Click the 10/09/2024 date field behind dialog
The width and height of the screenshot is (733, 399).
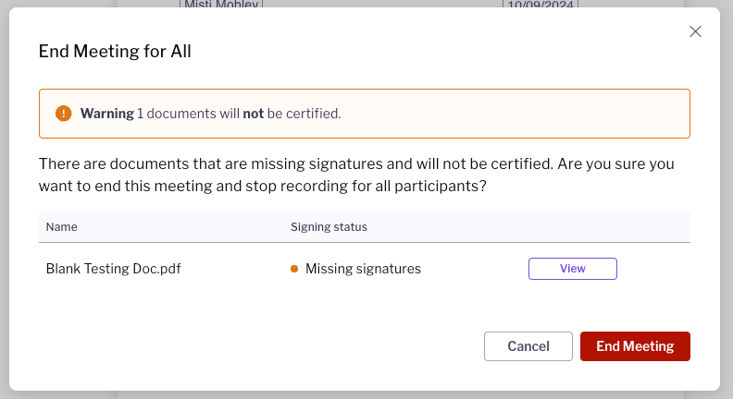[540, 4]
